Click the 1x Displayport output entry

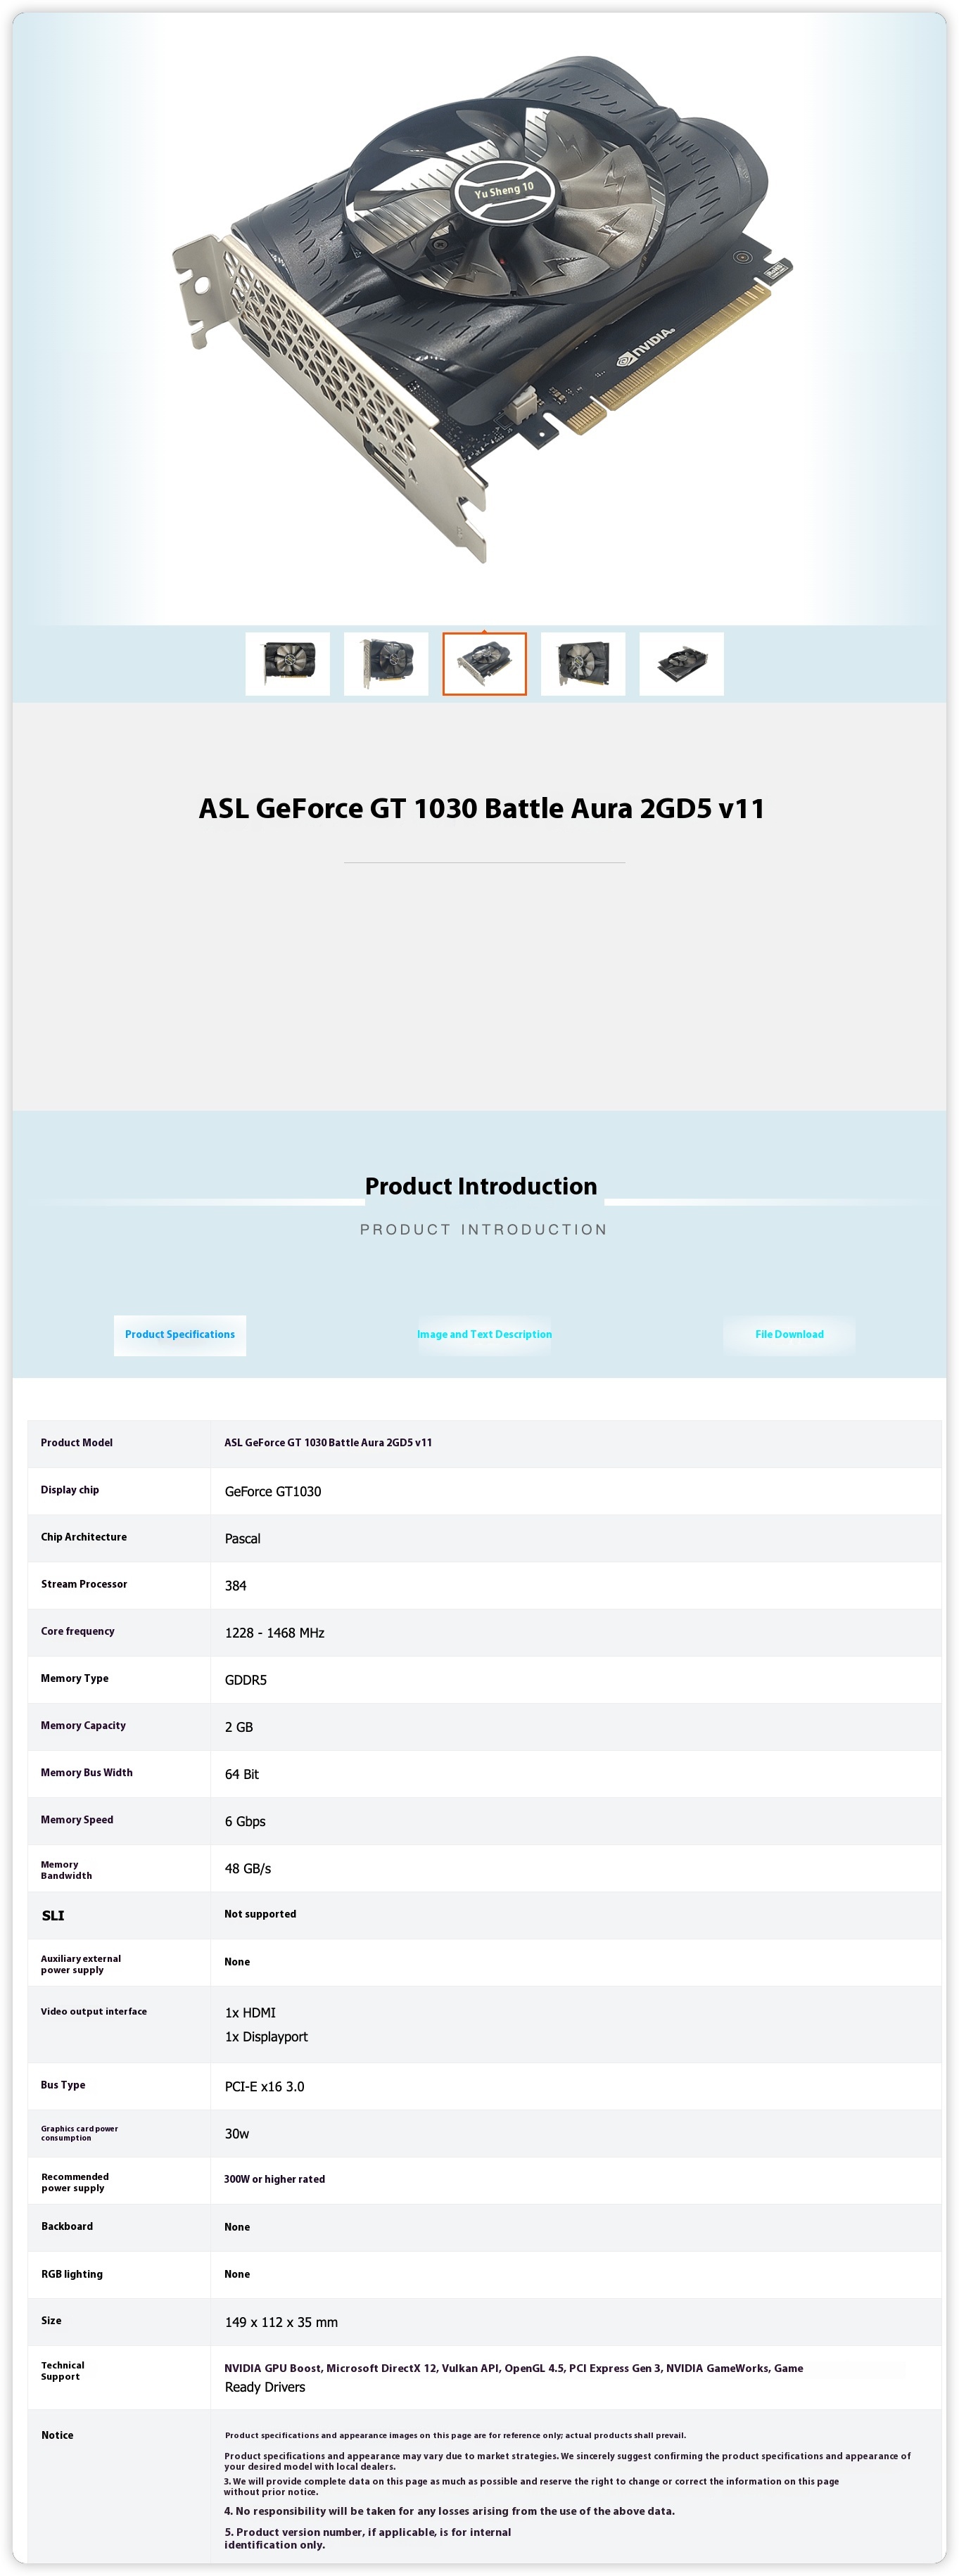coord(266,2037)
